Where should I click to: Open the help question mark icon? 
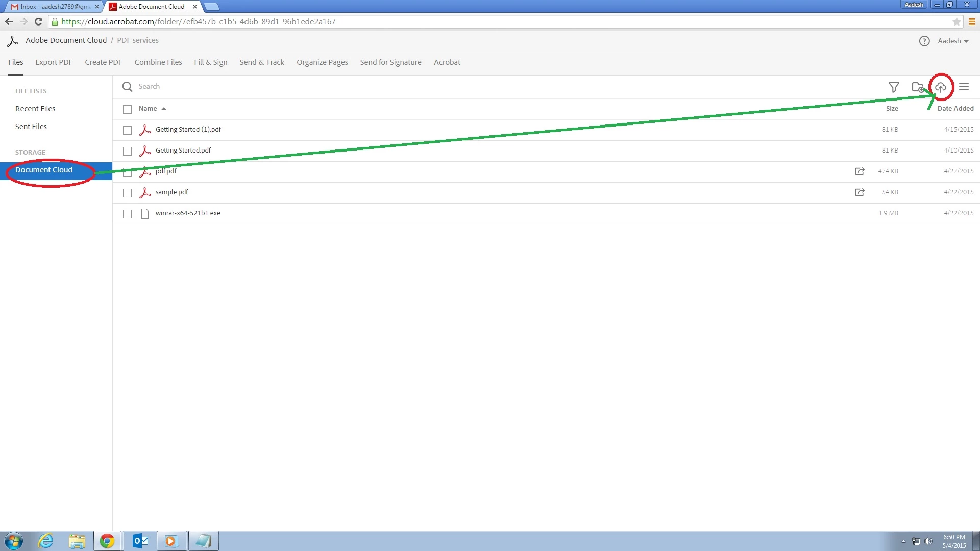pos(924,41)
